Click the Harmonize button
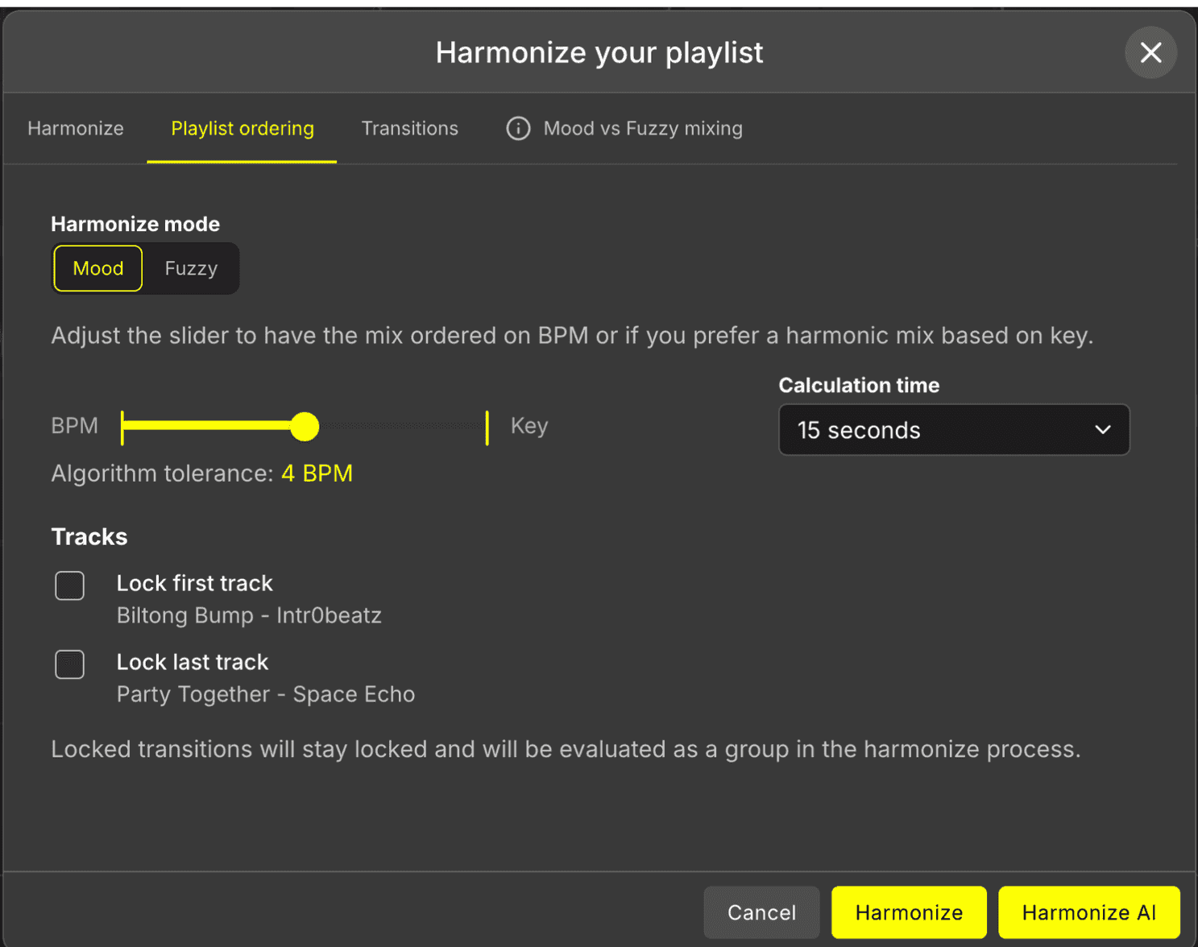This screenshot has width=1198, height=947. (x=908, y=912)
